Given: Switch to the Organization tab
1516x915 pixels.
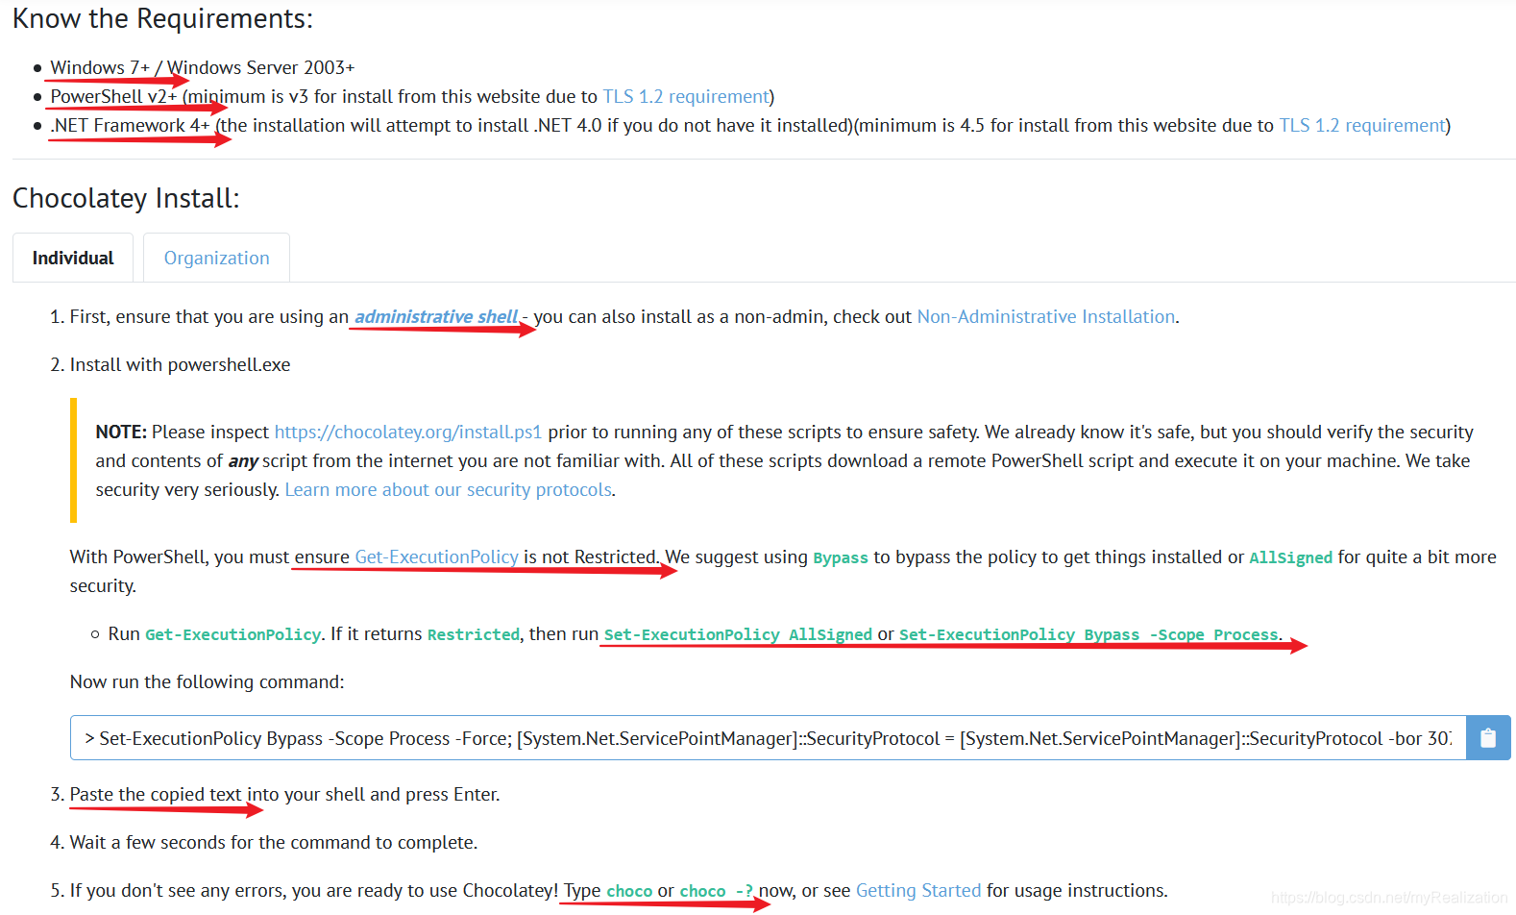Looking at the screenshot, I should pyautogui.click(x=216, y=258).
